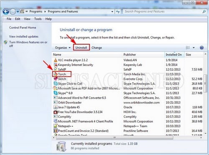
Task: Click the Microsoft Save as PDF Add-in icon
Action: (56, 88)
